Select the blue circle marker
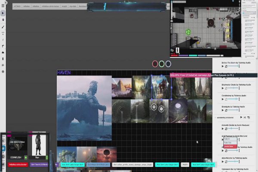The width and height of the screenshot is (258, 172). (168, 64)
